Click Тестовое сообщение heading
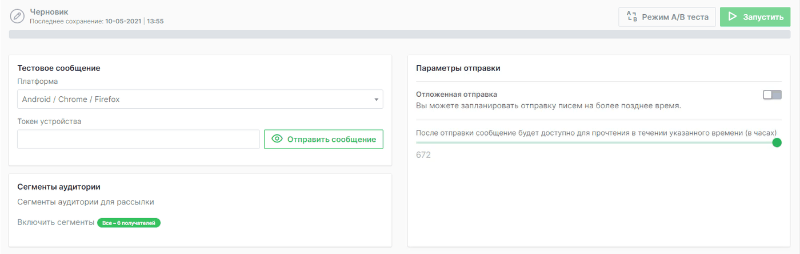800x254 pixels. point(59,68)
